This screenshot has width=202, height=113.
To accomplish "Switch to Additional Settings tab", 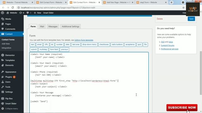I will (70, 26).
